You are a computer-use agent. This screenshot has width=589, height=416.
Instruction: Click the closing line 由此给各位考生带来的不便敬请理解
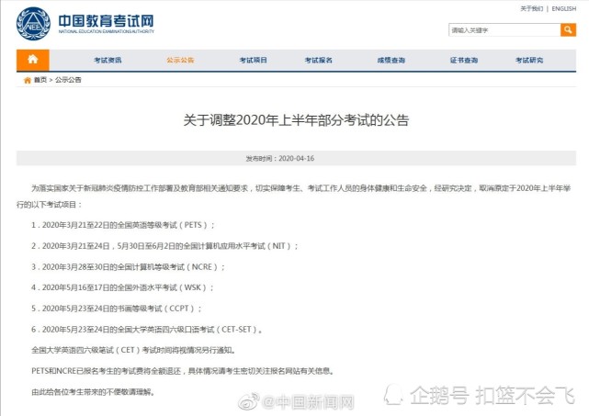(x=93, y=392)
